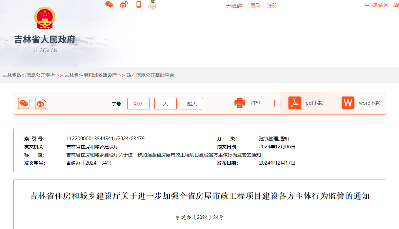Open the national emblem logo of Jilin Province
This screenshot has width=399, height=229.
point(44,18)
